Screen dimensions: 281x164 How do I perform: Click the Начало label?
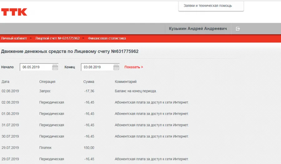[7, 67]
